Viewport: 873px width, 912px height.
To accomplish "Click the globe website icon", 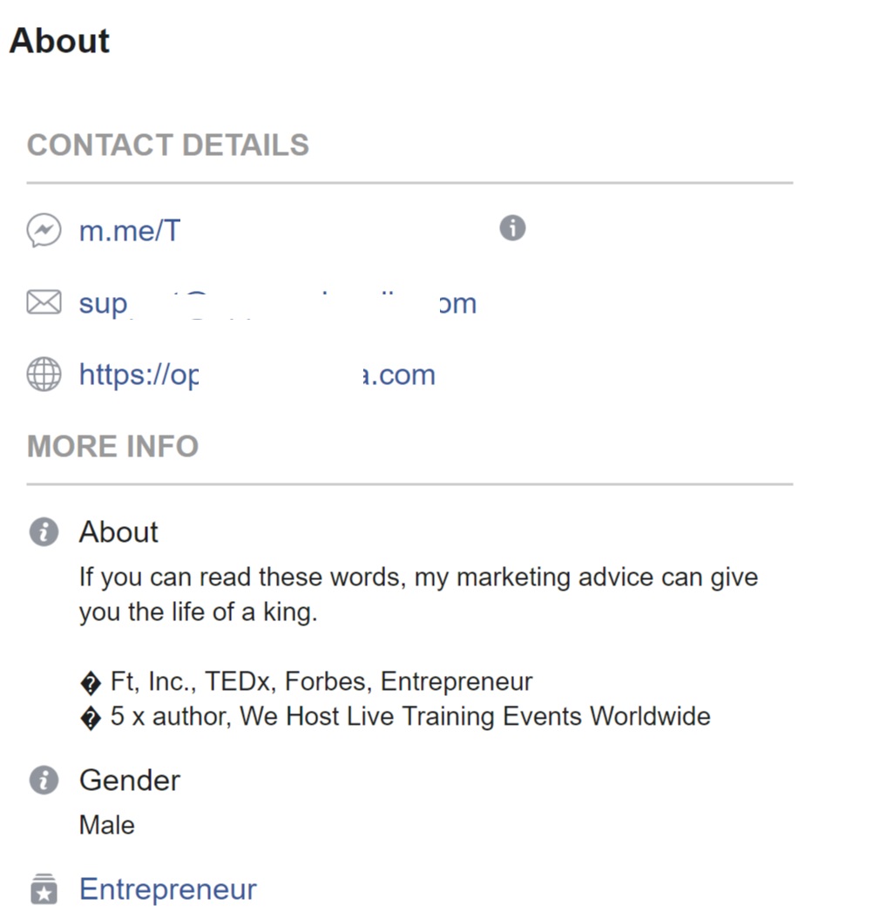I will point(44,374).
